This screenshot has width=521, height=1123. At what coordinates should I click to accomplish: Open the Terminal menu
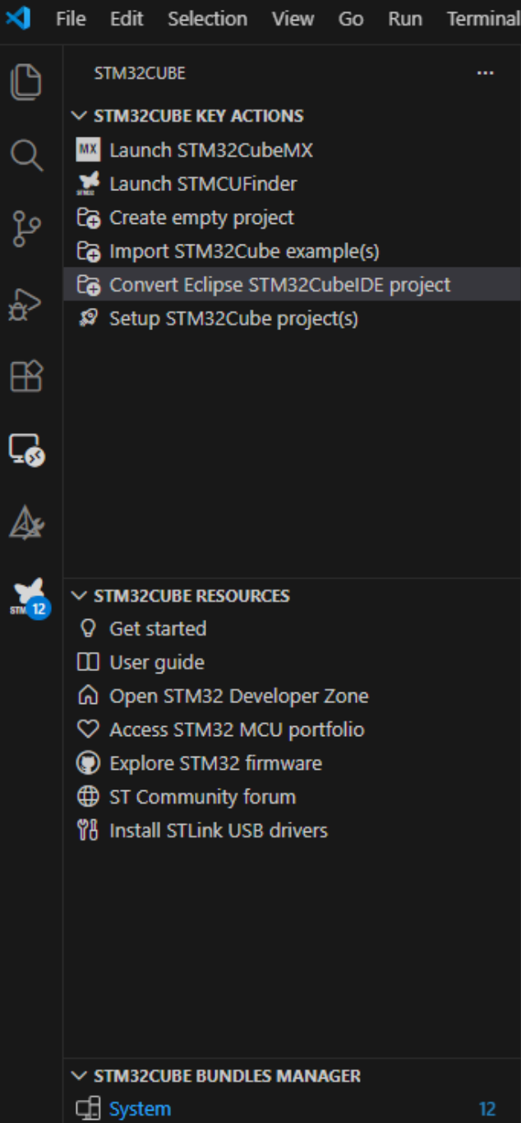pos(483,19)
